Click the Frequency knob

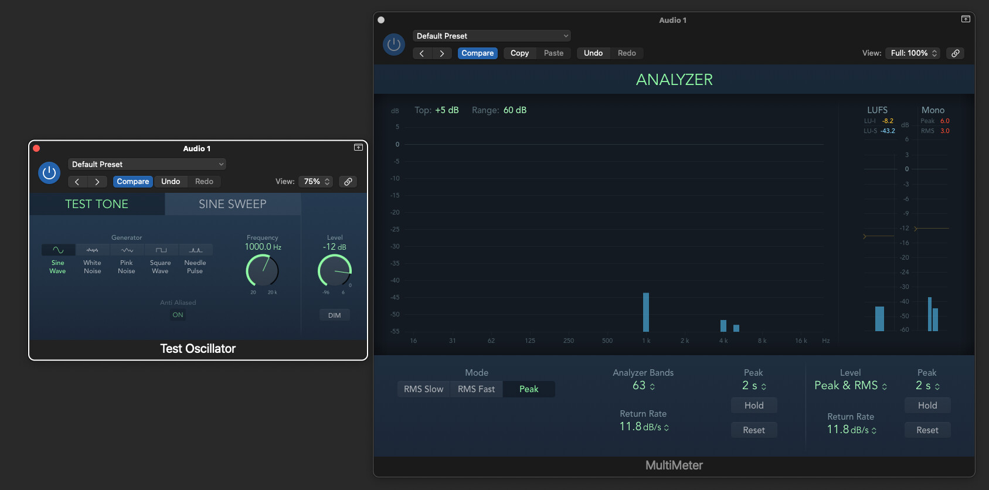(x=262, y=271)
